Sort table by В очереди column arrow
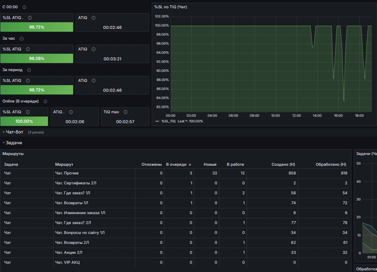The width and height of the screenshot is (377, 272). 190,165
